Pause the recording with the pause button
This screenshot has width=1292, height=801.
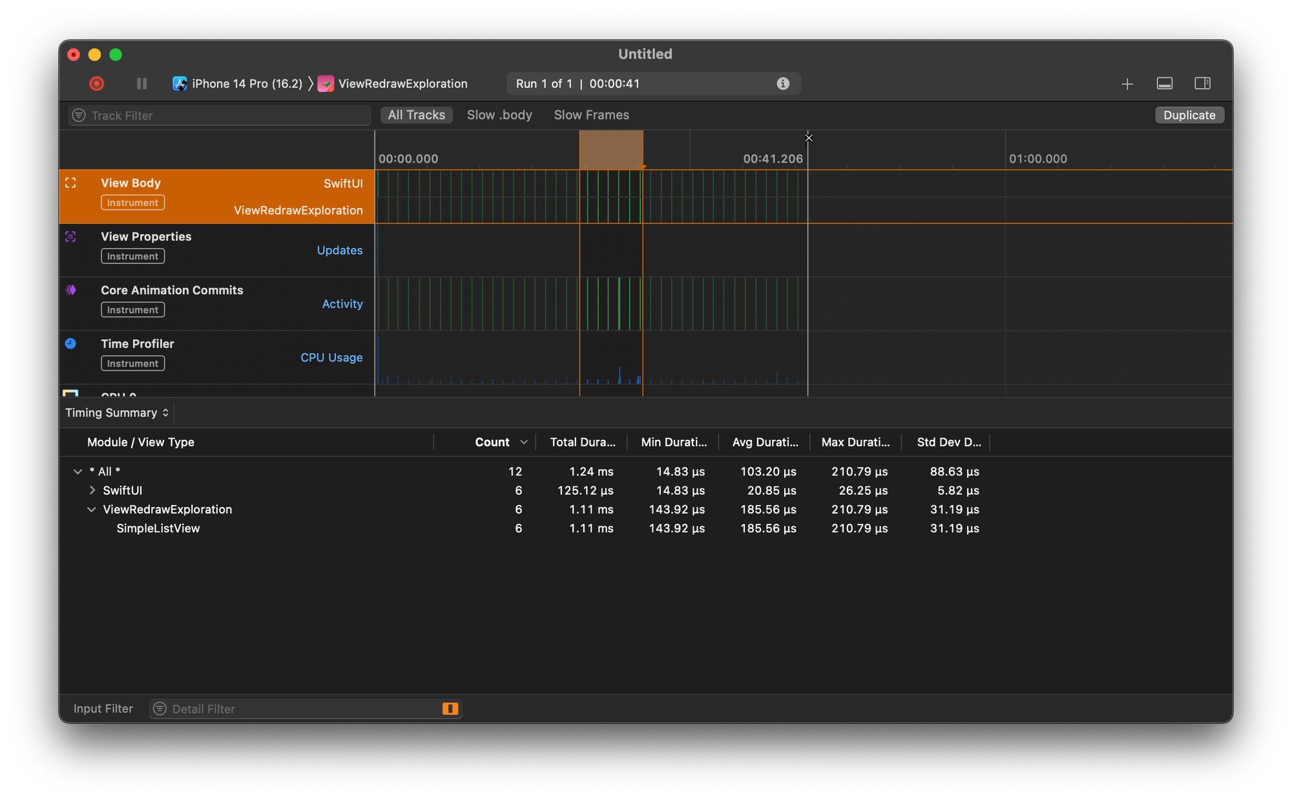[141, 83]
